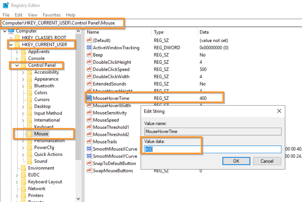
Task: Select the SwapMouseButtons value icon
Action: 89,171
